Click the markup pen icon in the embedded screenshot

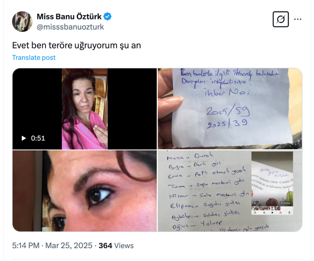pyautogui.click(x=264, y=212)
